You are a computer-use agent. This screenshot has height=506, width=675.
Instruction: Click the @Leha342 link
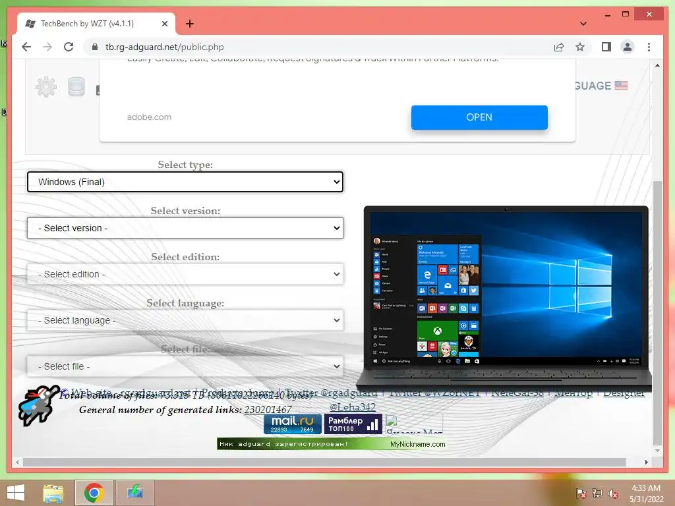pos(353,407)
